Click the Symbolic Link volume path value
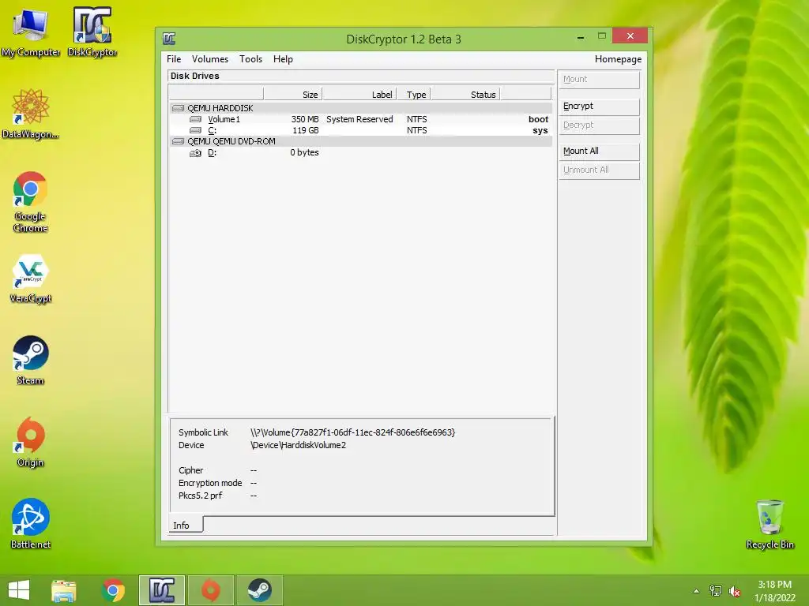The height and width of the screenshot is (606, 809). click(x=353, y=432)
